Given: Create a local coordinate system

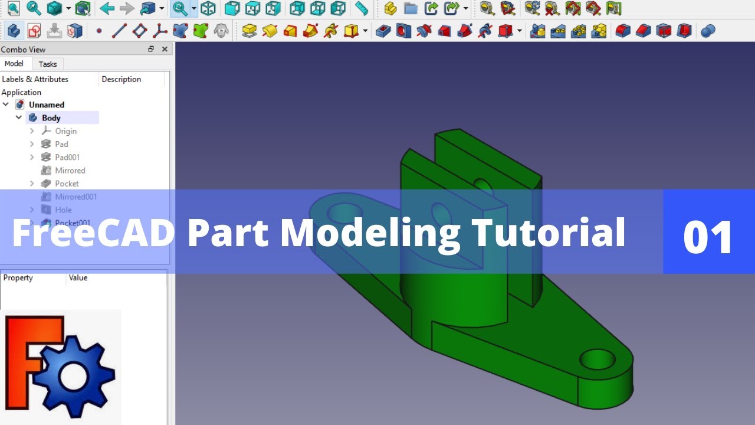Looking at the screenshot, I should coord(160,30).
